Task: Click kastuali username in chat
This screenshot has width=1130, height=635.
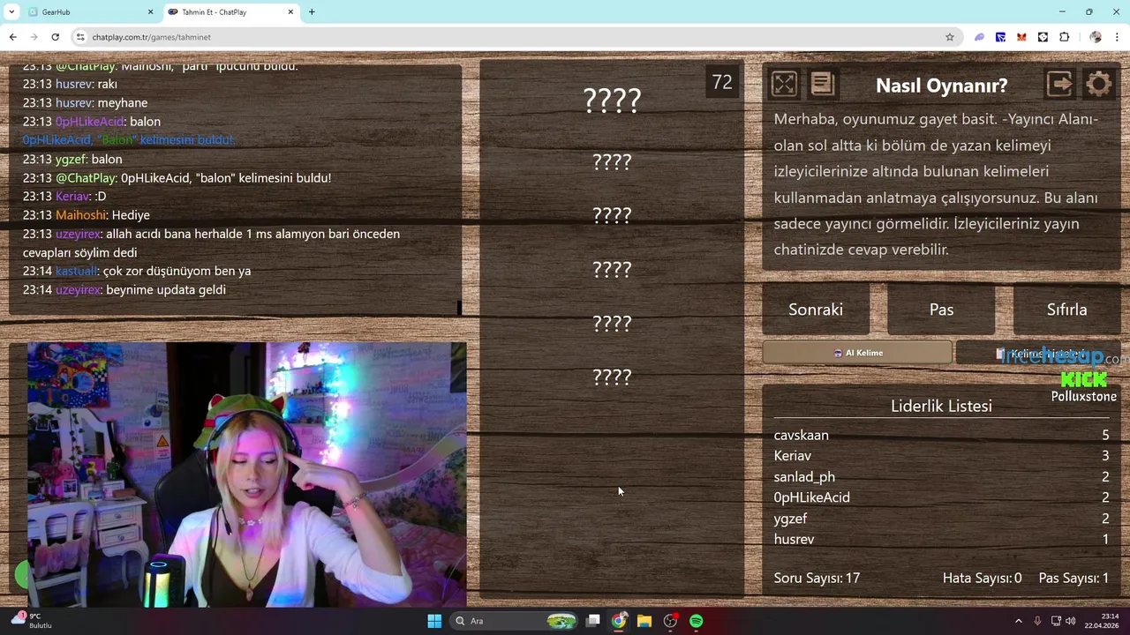Action: [x=77, y=271]
